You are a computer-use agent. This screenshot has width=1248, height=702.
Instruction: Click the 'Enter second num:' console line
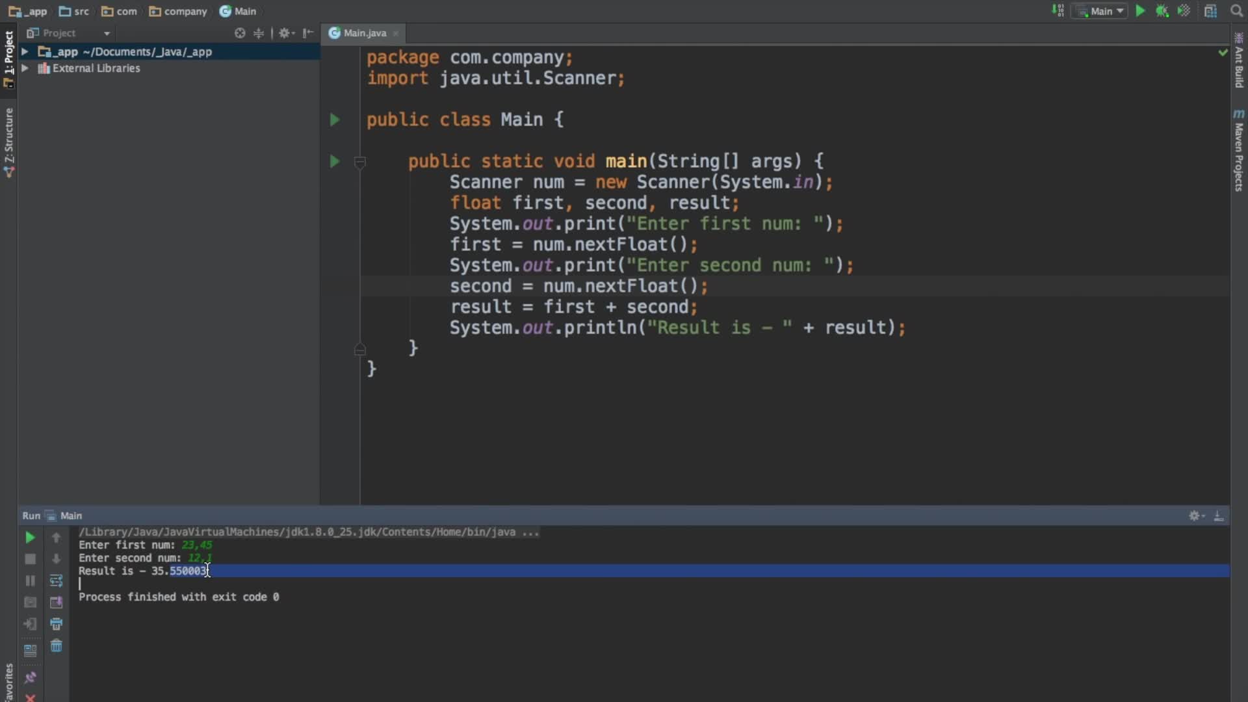pyautogui.click(x=145, y=558)
